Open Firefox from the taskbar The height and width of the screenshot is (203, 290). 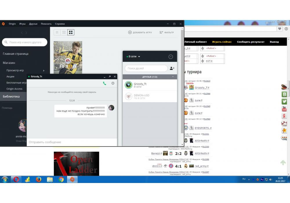pyautogui.click(x=39, y=180)
